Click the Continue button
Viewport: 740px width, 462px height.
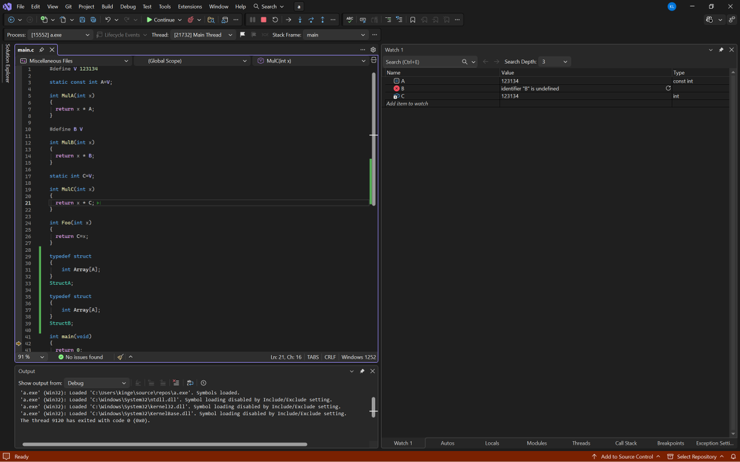160,20
